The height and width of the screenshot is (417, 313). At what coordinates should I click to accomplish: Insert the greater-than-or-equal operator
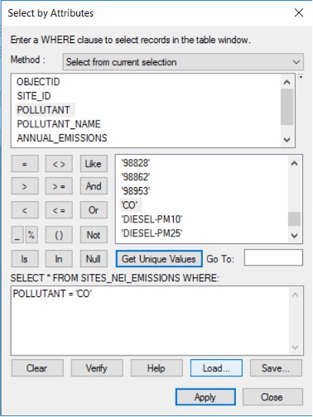59,186
